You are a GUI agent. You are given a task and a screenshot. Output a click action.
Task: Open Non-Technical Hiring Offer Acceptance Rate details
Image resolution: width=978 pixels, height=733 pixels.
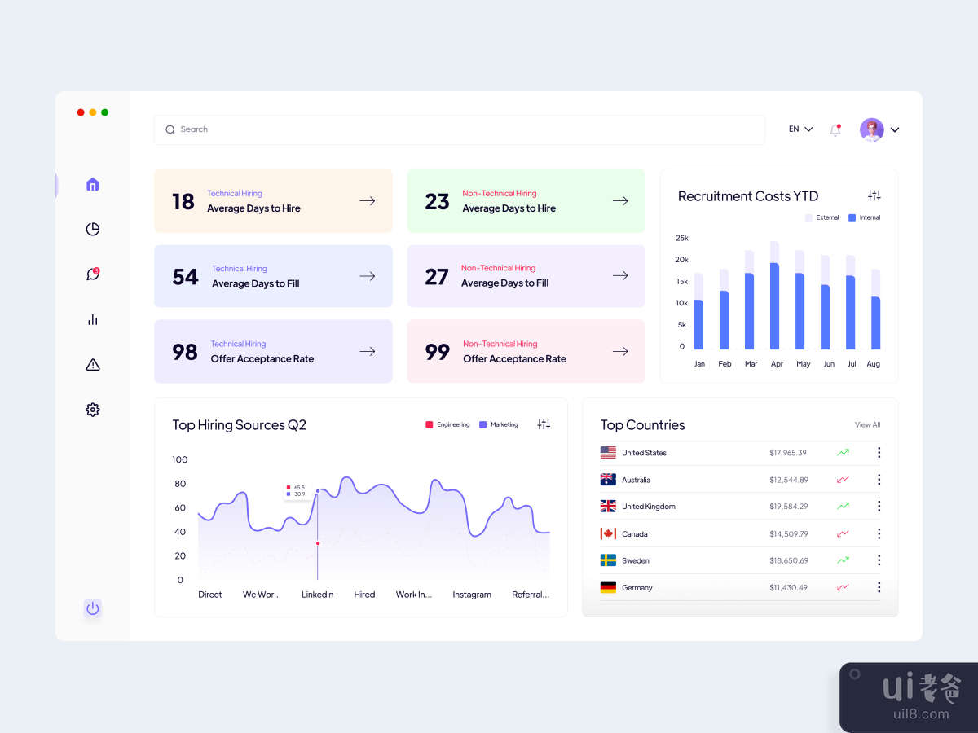click(x=620, y=351)
